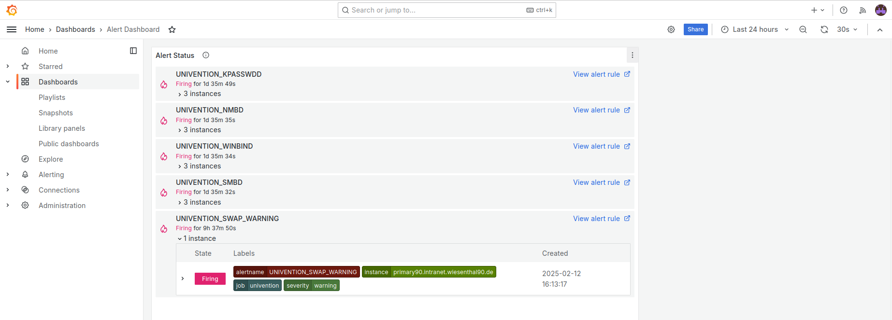Image resolution: width=892 pixels, height=320 pixels.
Task: Expand the Firing instance row details
Action: [183, 278]
